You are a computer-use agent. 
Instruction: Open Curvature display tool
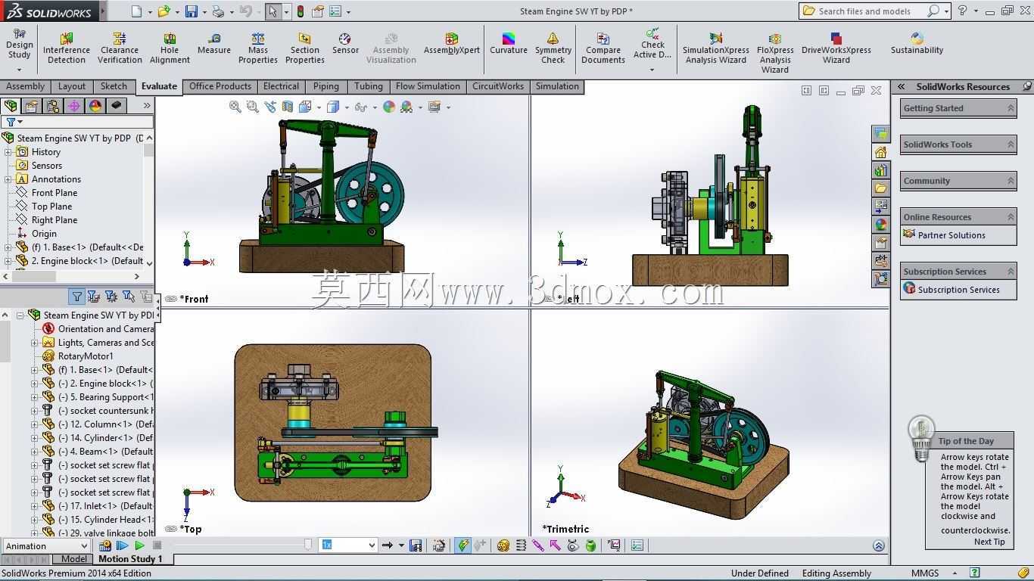(x=509, y=44)
